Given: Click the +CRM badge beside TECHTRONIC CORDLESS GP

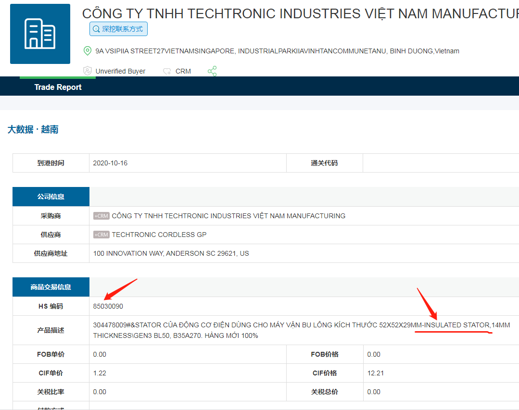Looking at the screenshot, I should 101,235.
